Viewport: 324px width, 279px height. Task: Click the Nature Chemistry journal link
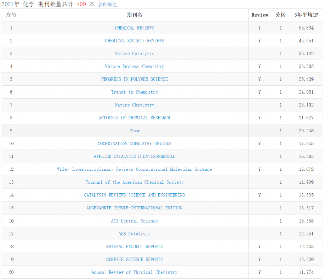point(135,105)
